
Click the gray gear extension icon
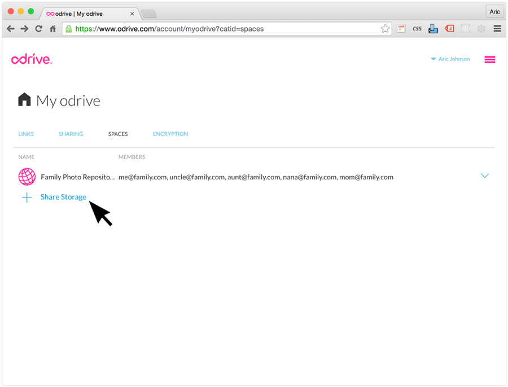coord(481,29)
